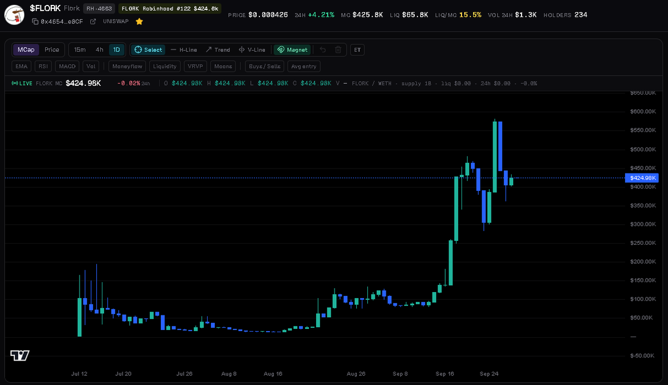The image size is (668, 385).
Task: Select the 15m timeframe
Action: 80,50
